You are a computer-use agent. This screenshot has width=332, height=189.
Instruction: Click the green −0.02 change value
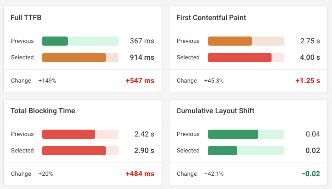[x=310, y=174]
